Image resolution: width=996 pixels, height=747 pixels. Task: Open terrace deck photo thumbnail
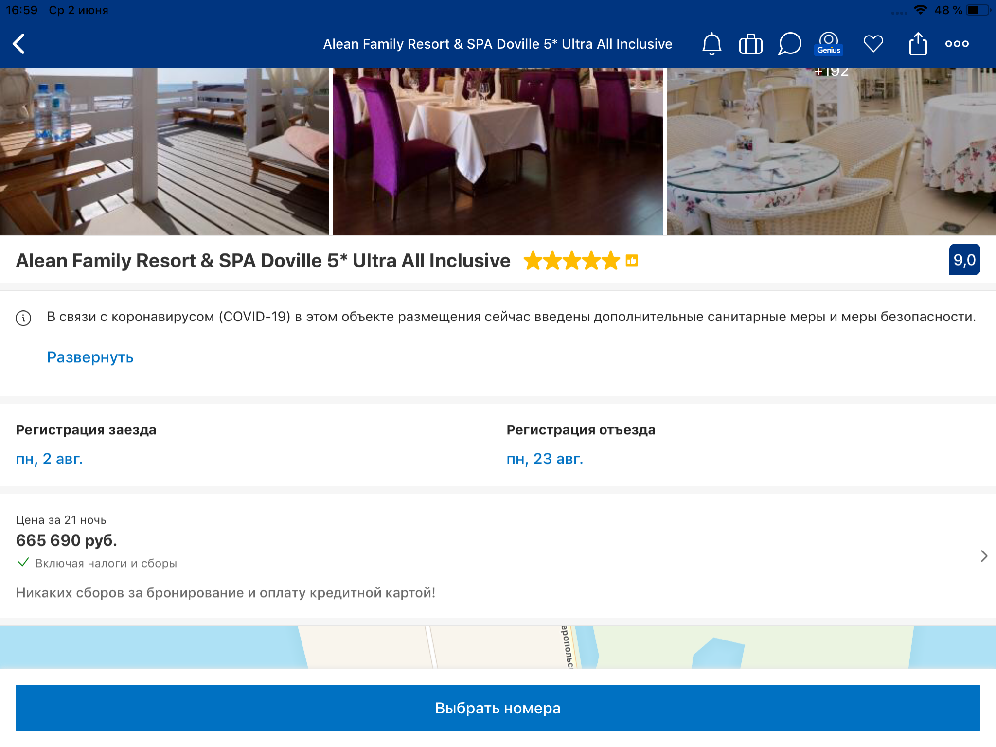click(164, 152)
